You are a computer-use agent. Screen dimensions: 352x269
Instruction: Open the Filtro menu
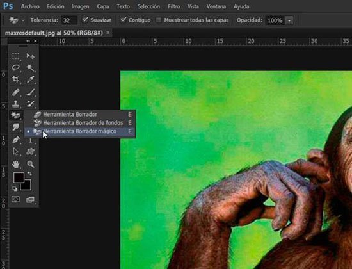coord(173,6)
